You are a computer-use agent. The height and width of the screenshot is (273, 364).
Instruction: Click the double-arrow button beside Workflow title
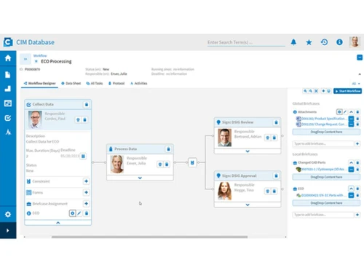pos(25,59)
